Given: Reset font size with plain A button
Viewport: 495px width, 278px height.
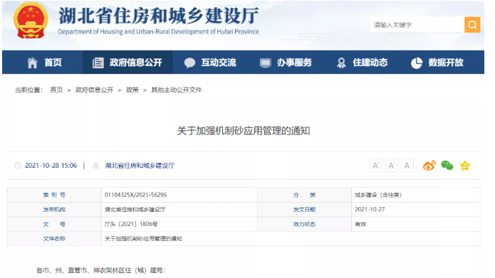Looking at the screenshot, I should 407,166.
